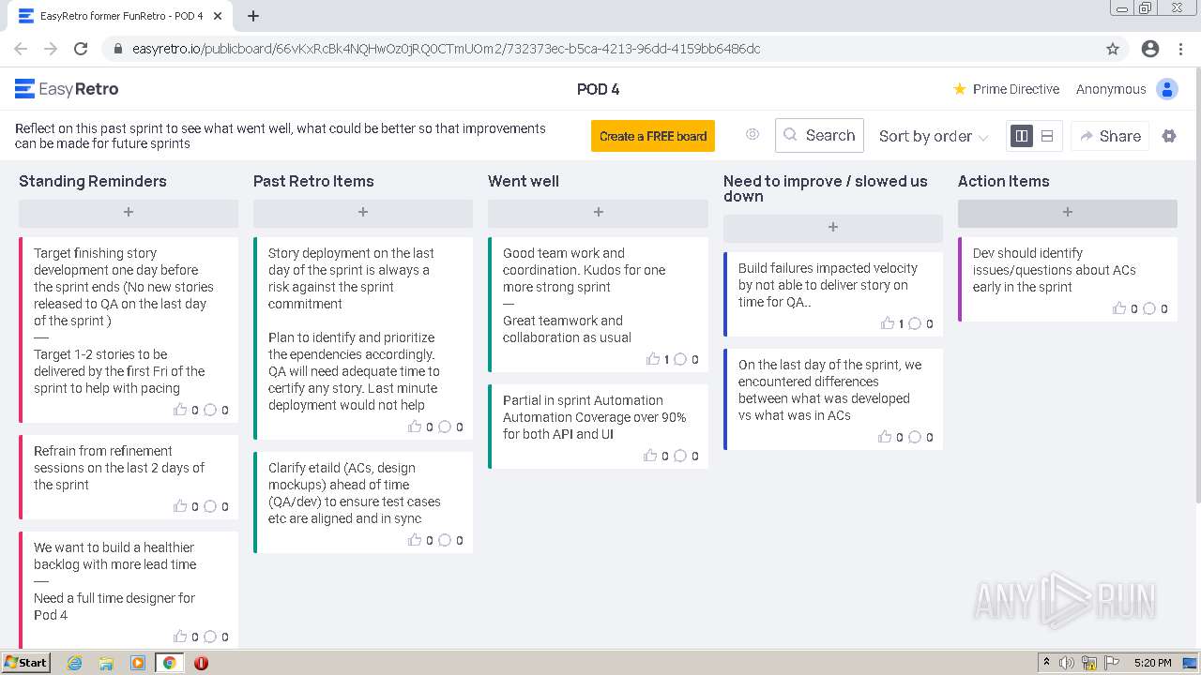
Task: Click the Standing Reminders column heading
Action: (x=93, y=181)
